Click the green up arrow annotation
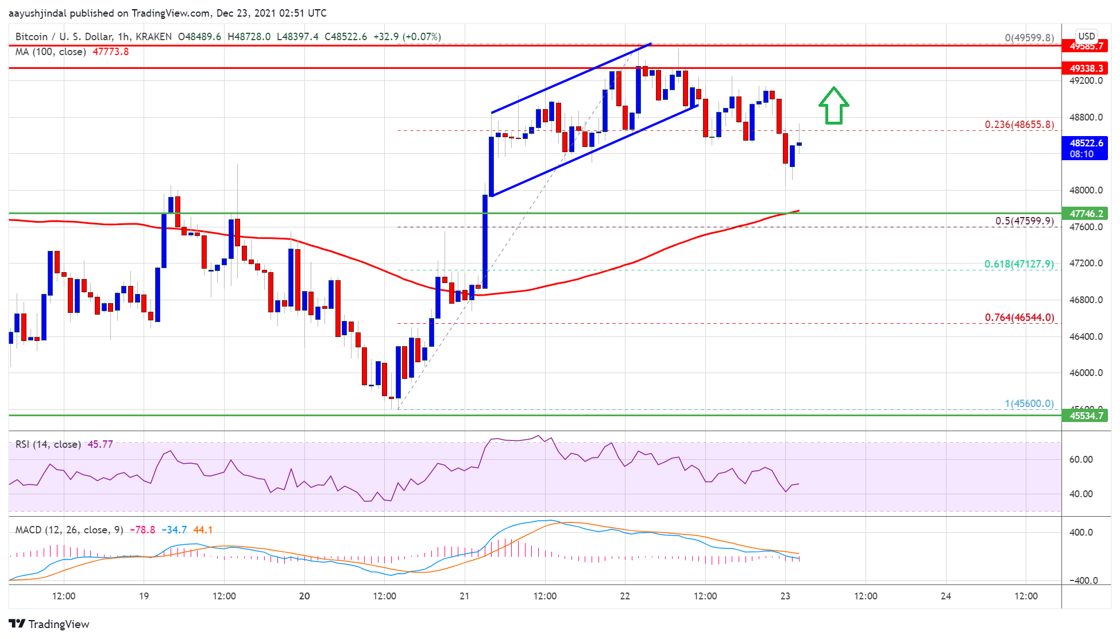The image size is (1120, 639). tap(833, 106)
